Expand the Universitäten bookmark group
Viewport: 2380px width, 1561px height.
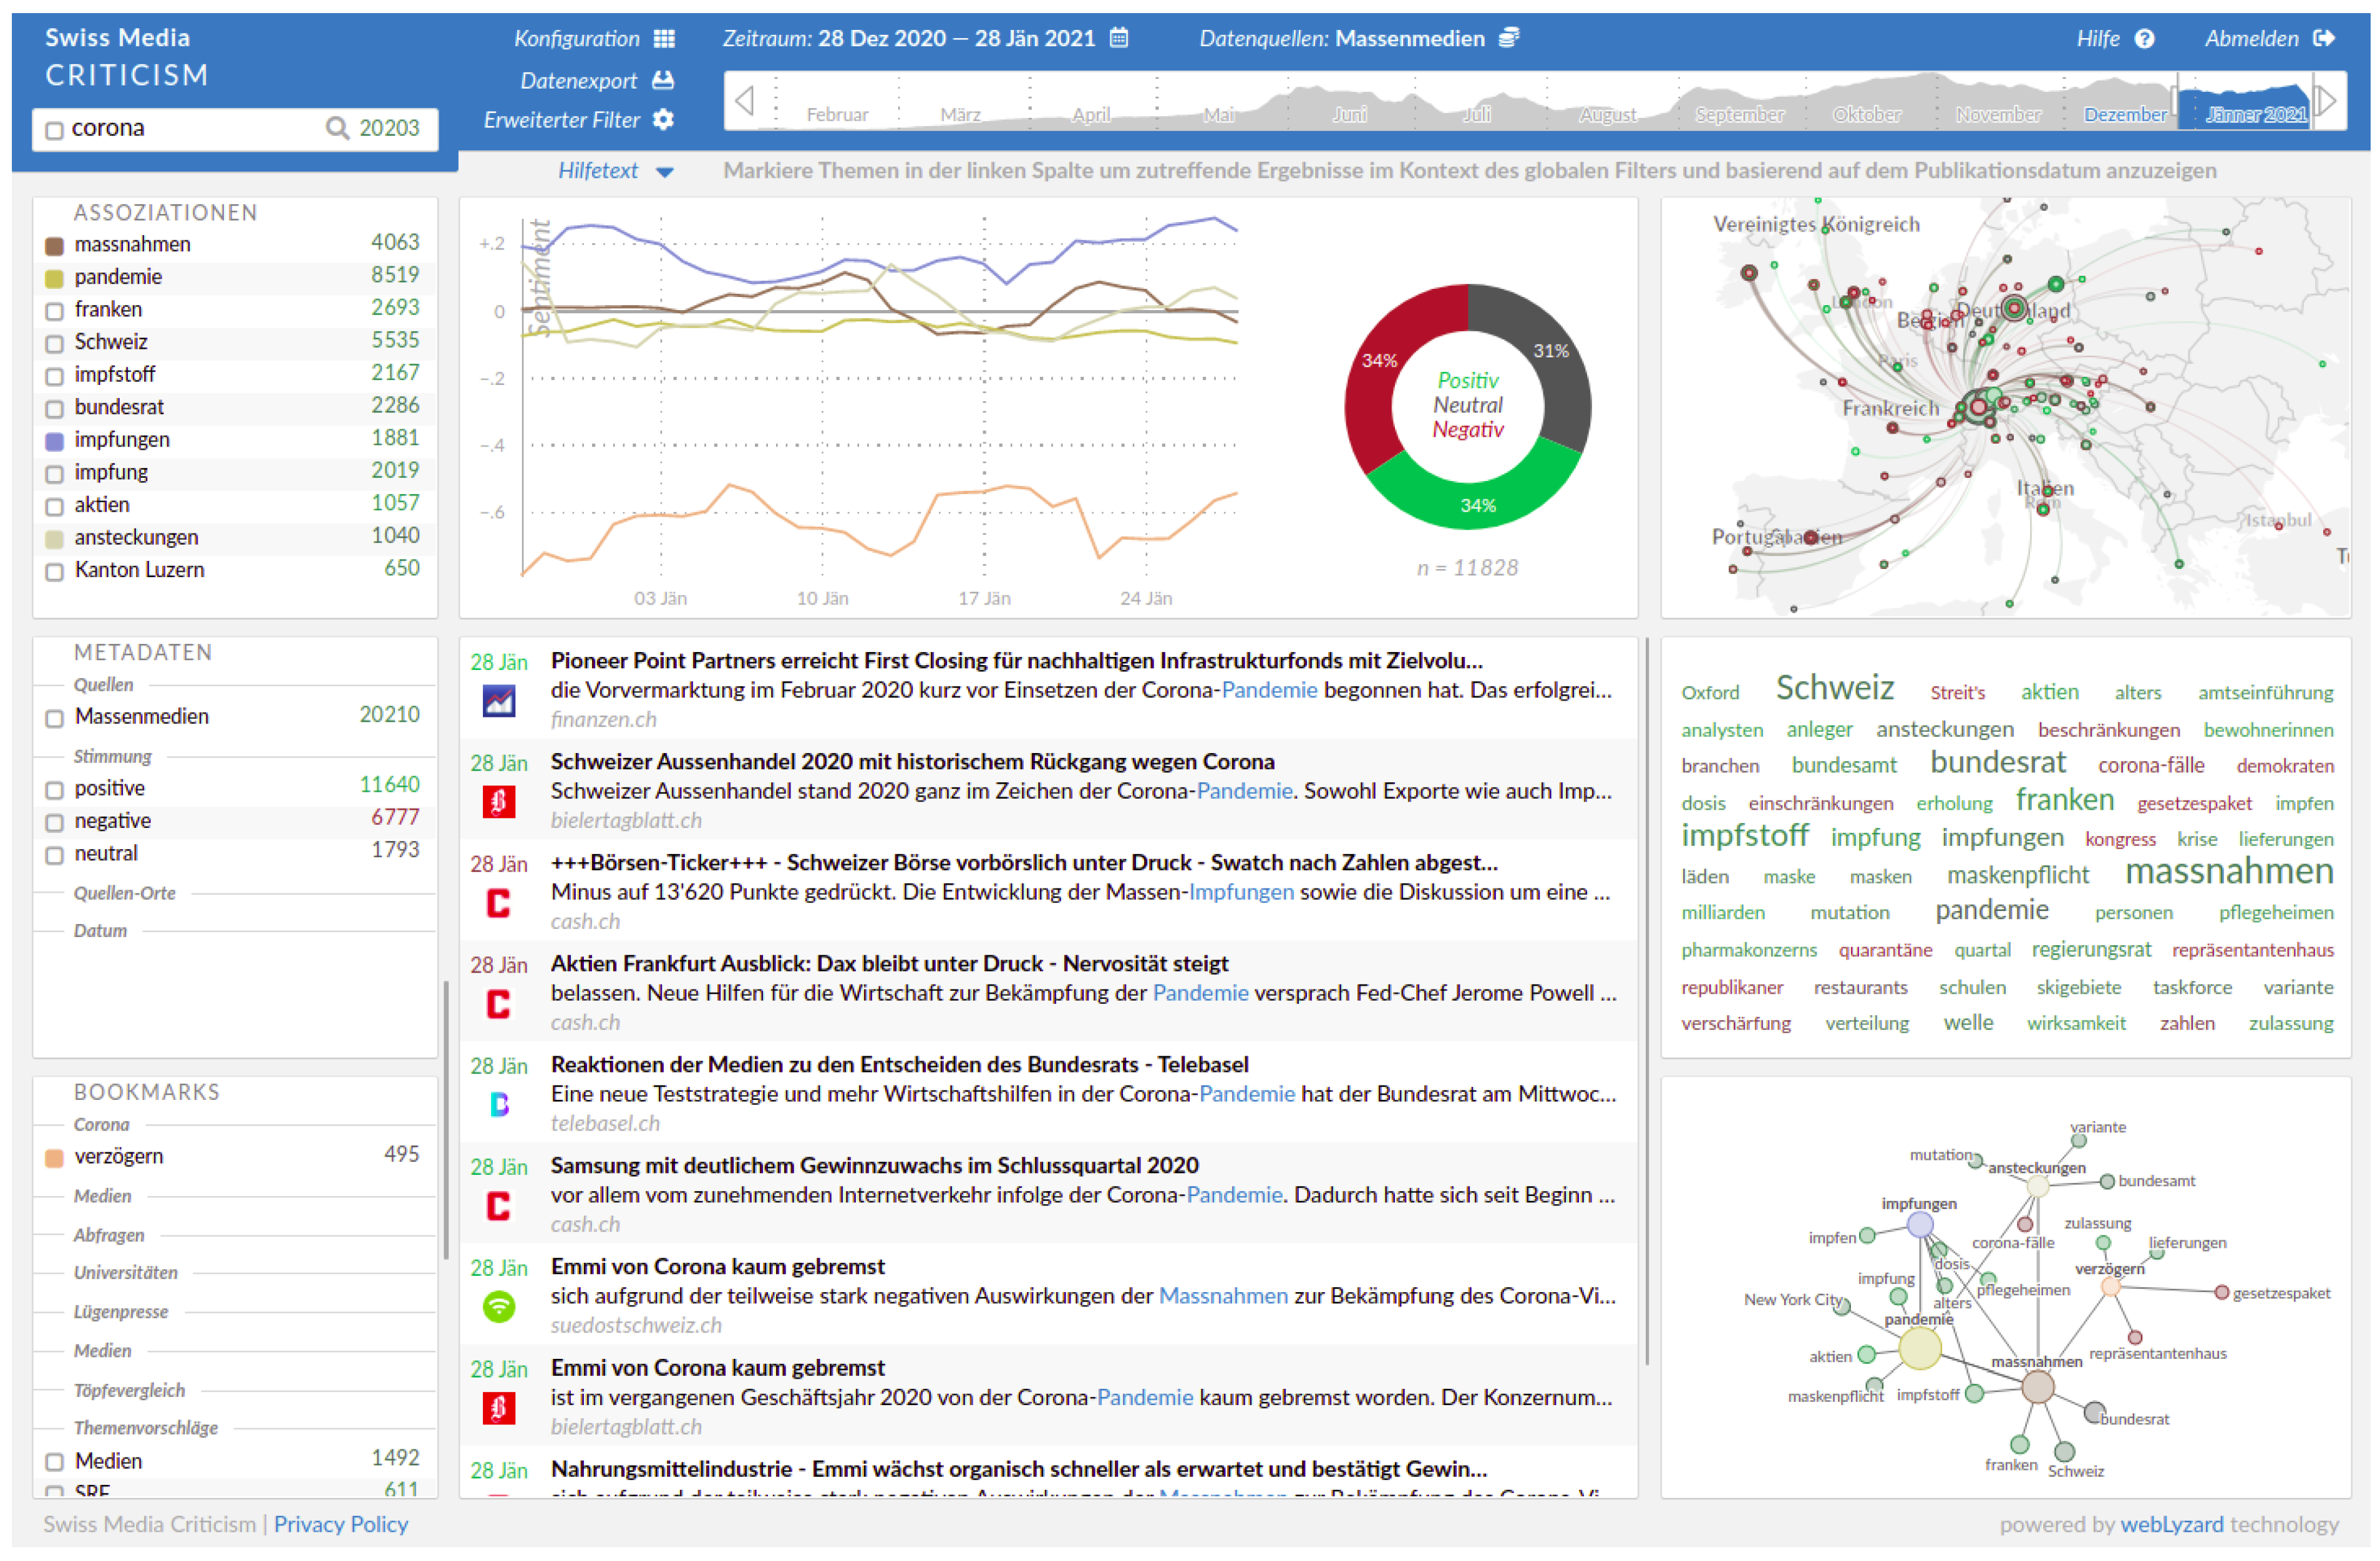pyautogui.click(x=125, y=1273)
